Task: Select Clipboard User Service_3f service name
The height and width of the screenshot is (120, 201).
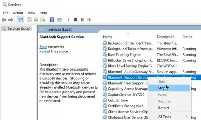Action: tap(128, 117)
